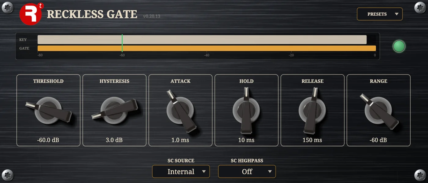The width and height of the screenshot is (428, 183).
Task: Click the SC SOURCE label
Action: click(181, 161)
